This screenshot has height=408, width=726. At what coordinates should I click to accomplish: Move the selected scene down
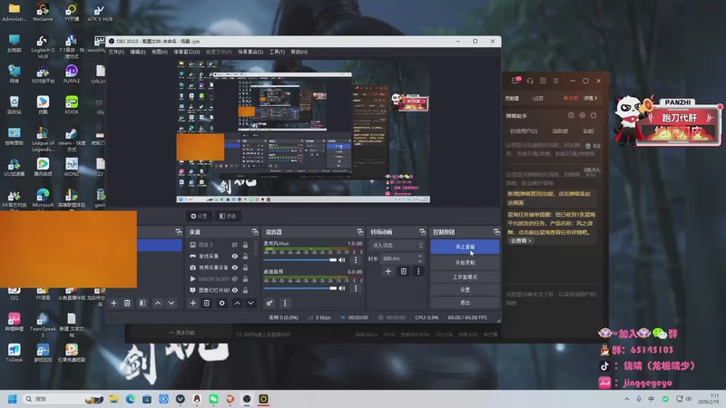(172, 303)
